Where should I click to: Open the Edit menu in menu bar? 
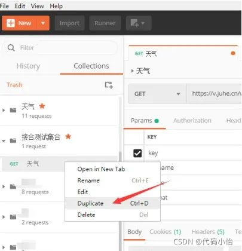tap(20, 6)
